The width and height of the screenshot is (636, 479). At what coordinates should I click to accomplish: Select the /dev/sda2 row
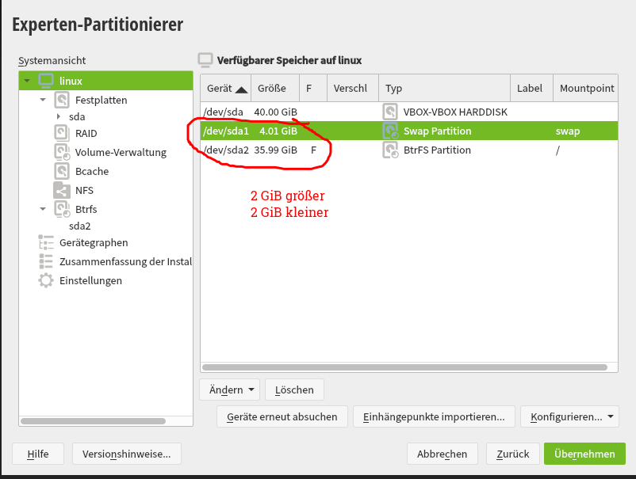[x=409, y=150]
